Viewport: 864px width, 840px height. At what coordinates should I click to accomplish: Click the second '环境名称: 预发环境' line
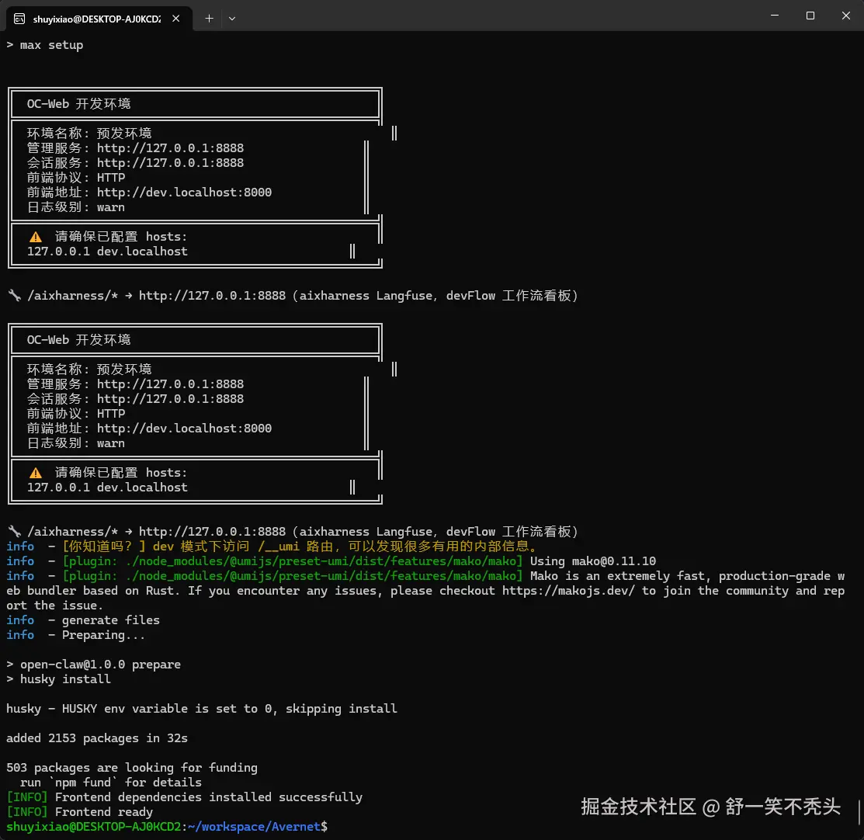point(89,370)
